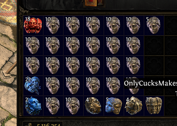Select the half-blue half-gold face stack of 5

click(114, 106)
